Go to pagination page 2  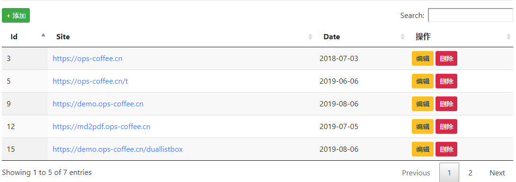click(x=470, y=173)
